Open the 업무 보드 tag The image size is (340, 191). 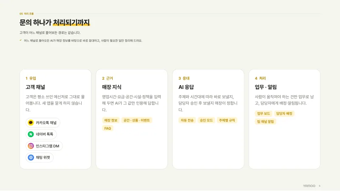click(x=263, y=113)
